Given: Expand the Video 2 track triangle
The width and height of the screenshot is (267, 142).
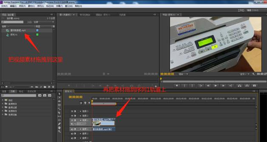Looking at the screenshot, I should (x=80, y=116).
